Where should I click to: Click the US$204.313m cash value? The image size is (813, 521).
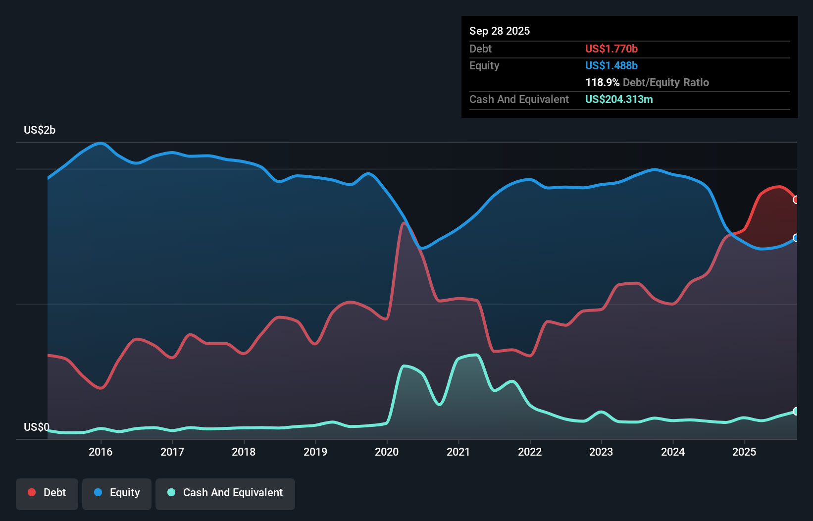(x=619, y=99)
